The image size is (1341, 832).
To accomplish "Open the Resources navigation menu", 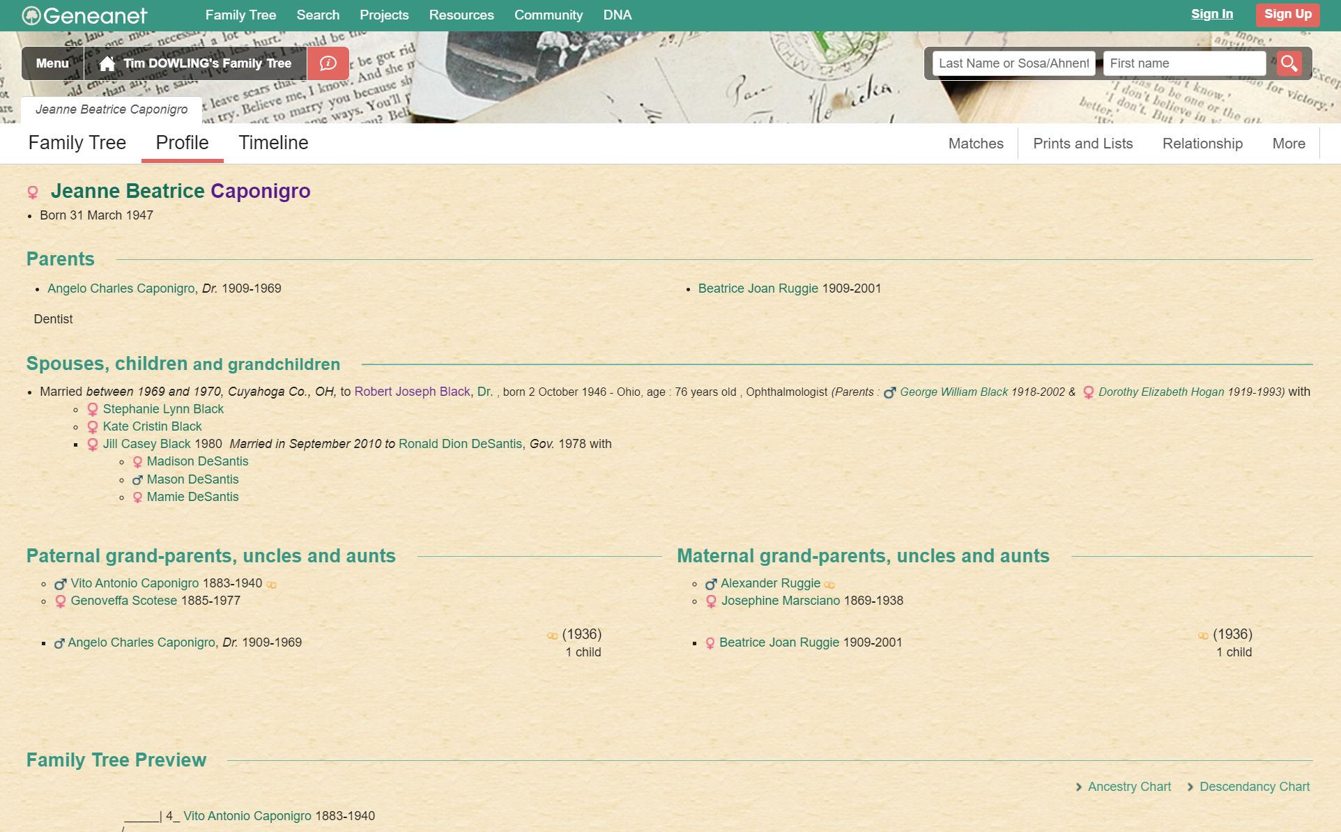I will coord(461,15).
